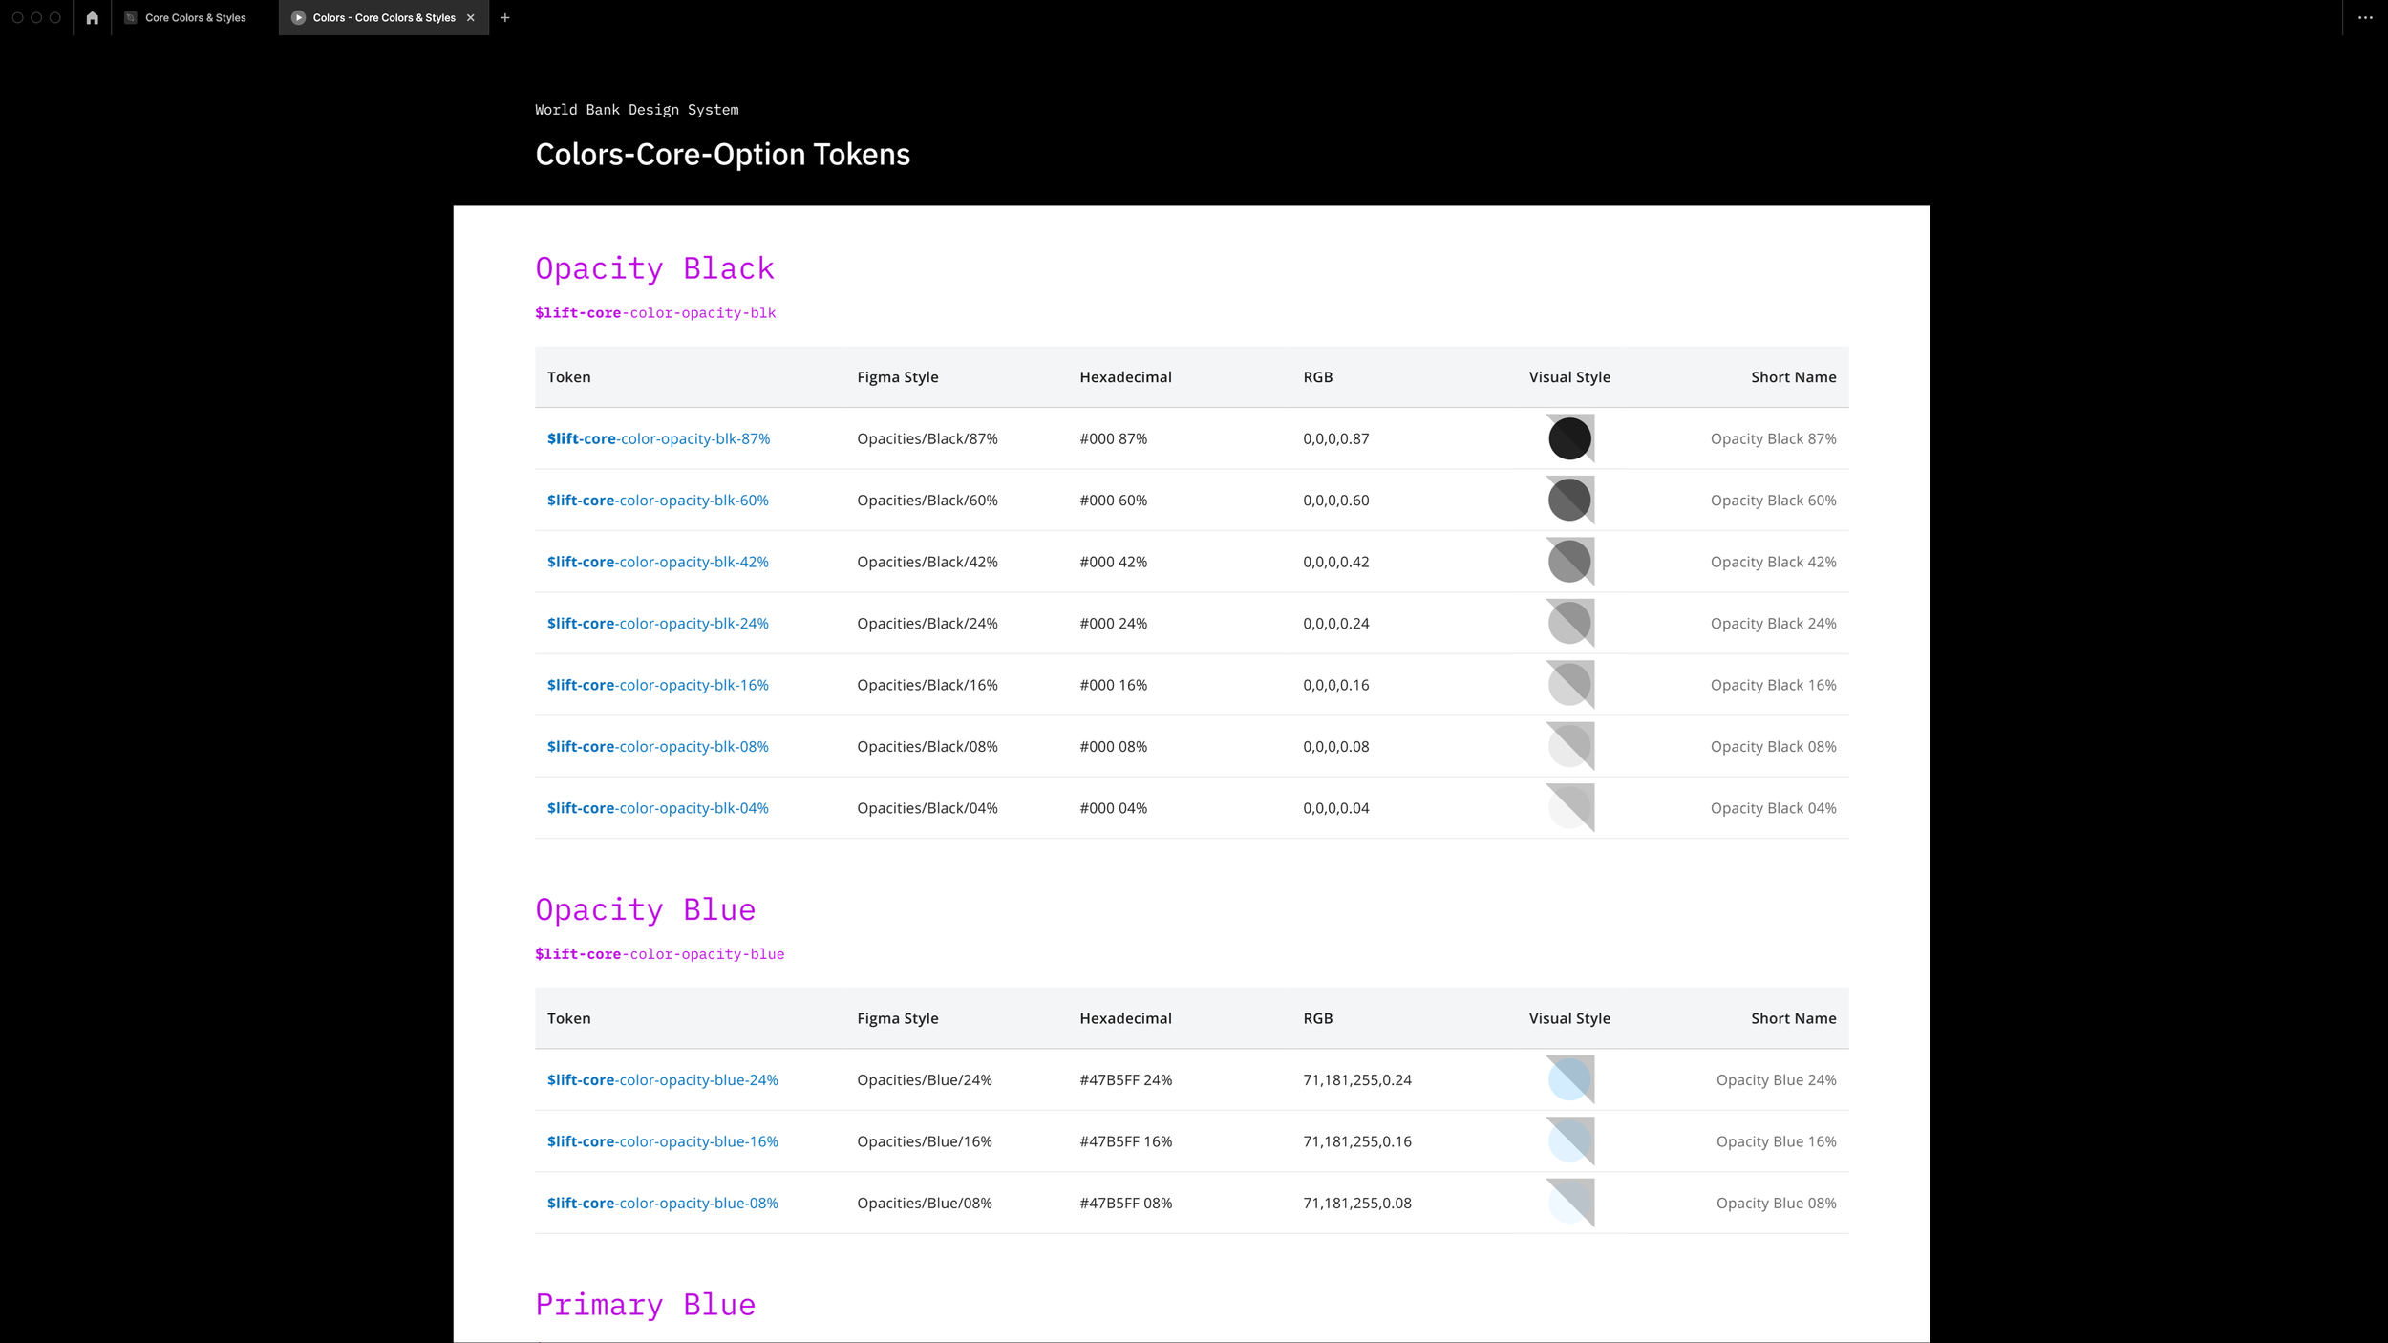Pick the Opacity Blue 16% swatch

tap(1569, 1140)
